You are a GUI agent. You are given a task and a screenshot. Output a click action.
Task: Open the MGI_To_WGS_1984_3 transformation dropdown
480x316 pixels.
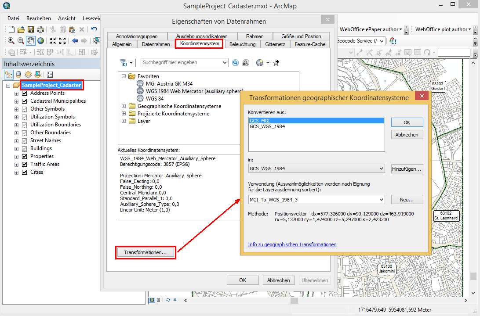[381, 199]
